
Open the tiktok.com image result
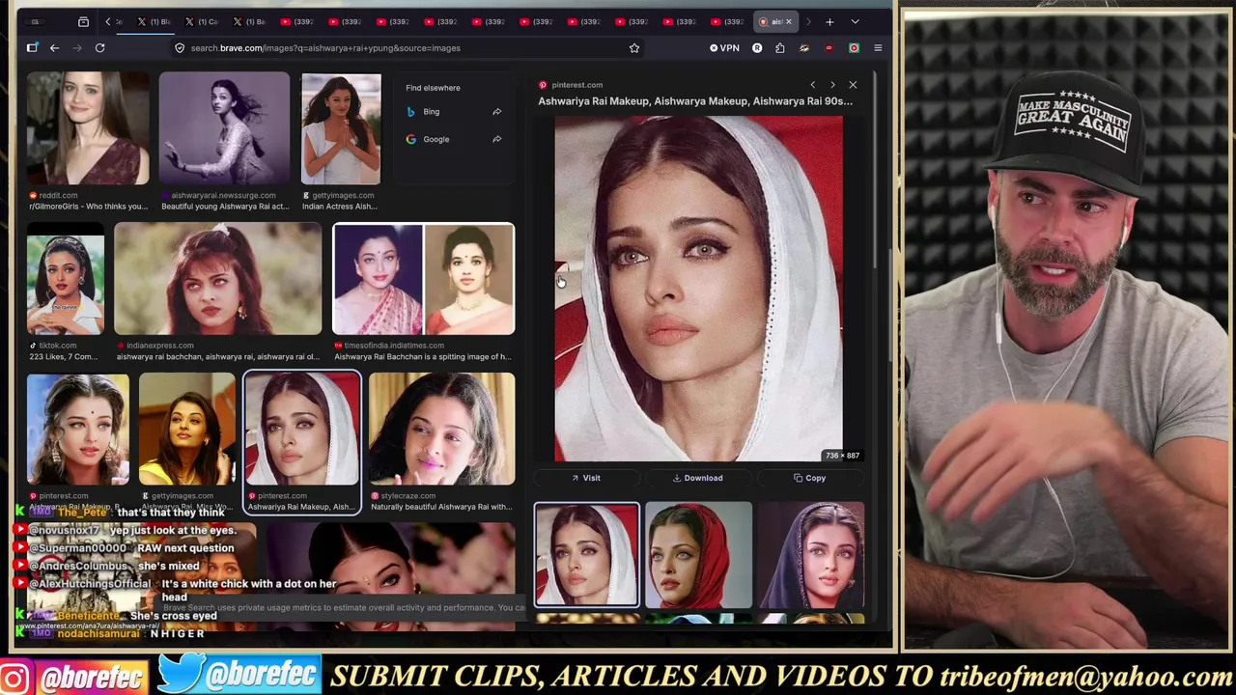(x=66, y=279)
